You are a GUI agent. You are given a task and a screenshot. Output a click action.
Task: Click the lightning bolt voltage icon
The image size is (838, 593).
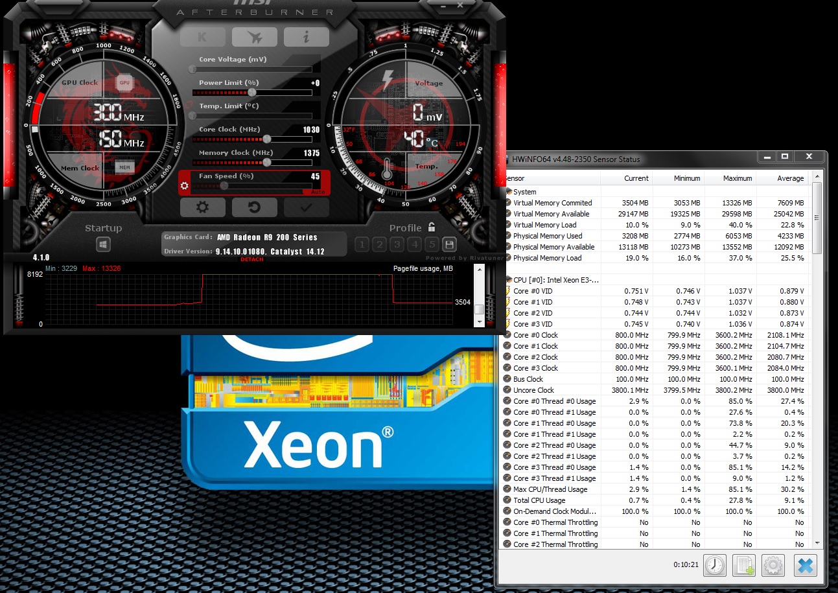click(x=388, y=79)
